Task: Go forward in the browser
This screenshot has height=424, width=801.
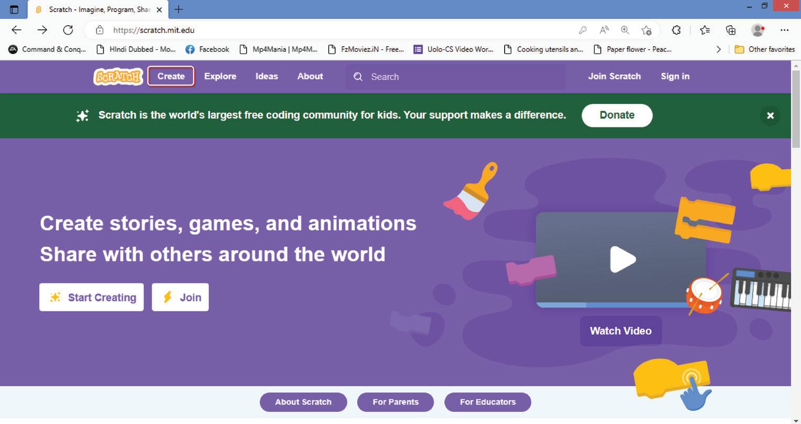Action: coord(42,30)
